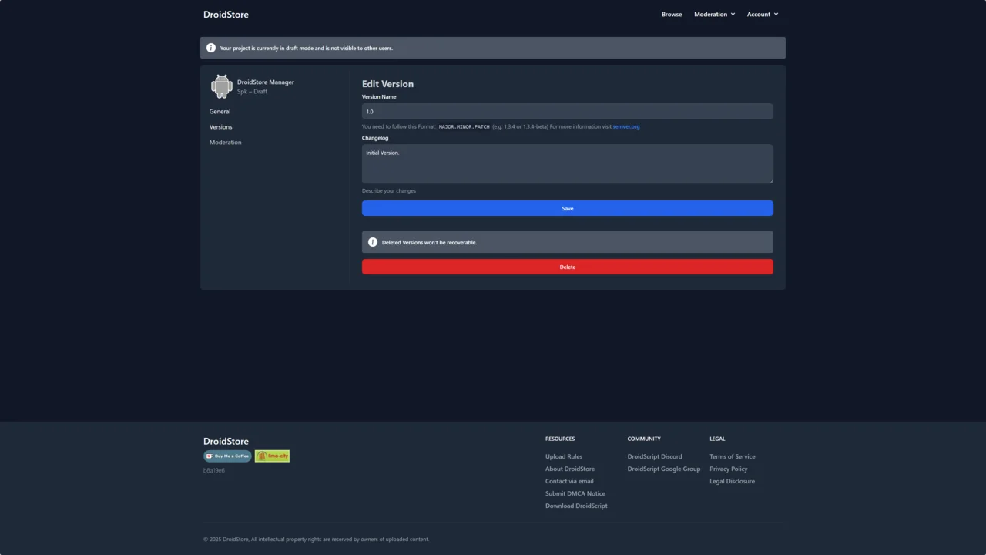
Task: Click the RESOURCES footer heading
Action: pyautogui.click(x=560, y=439)
